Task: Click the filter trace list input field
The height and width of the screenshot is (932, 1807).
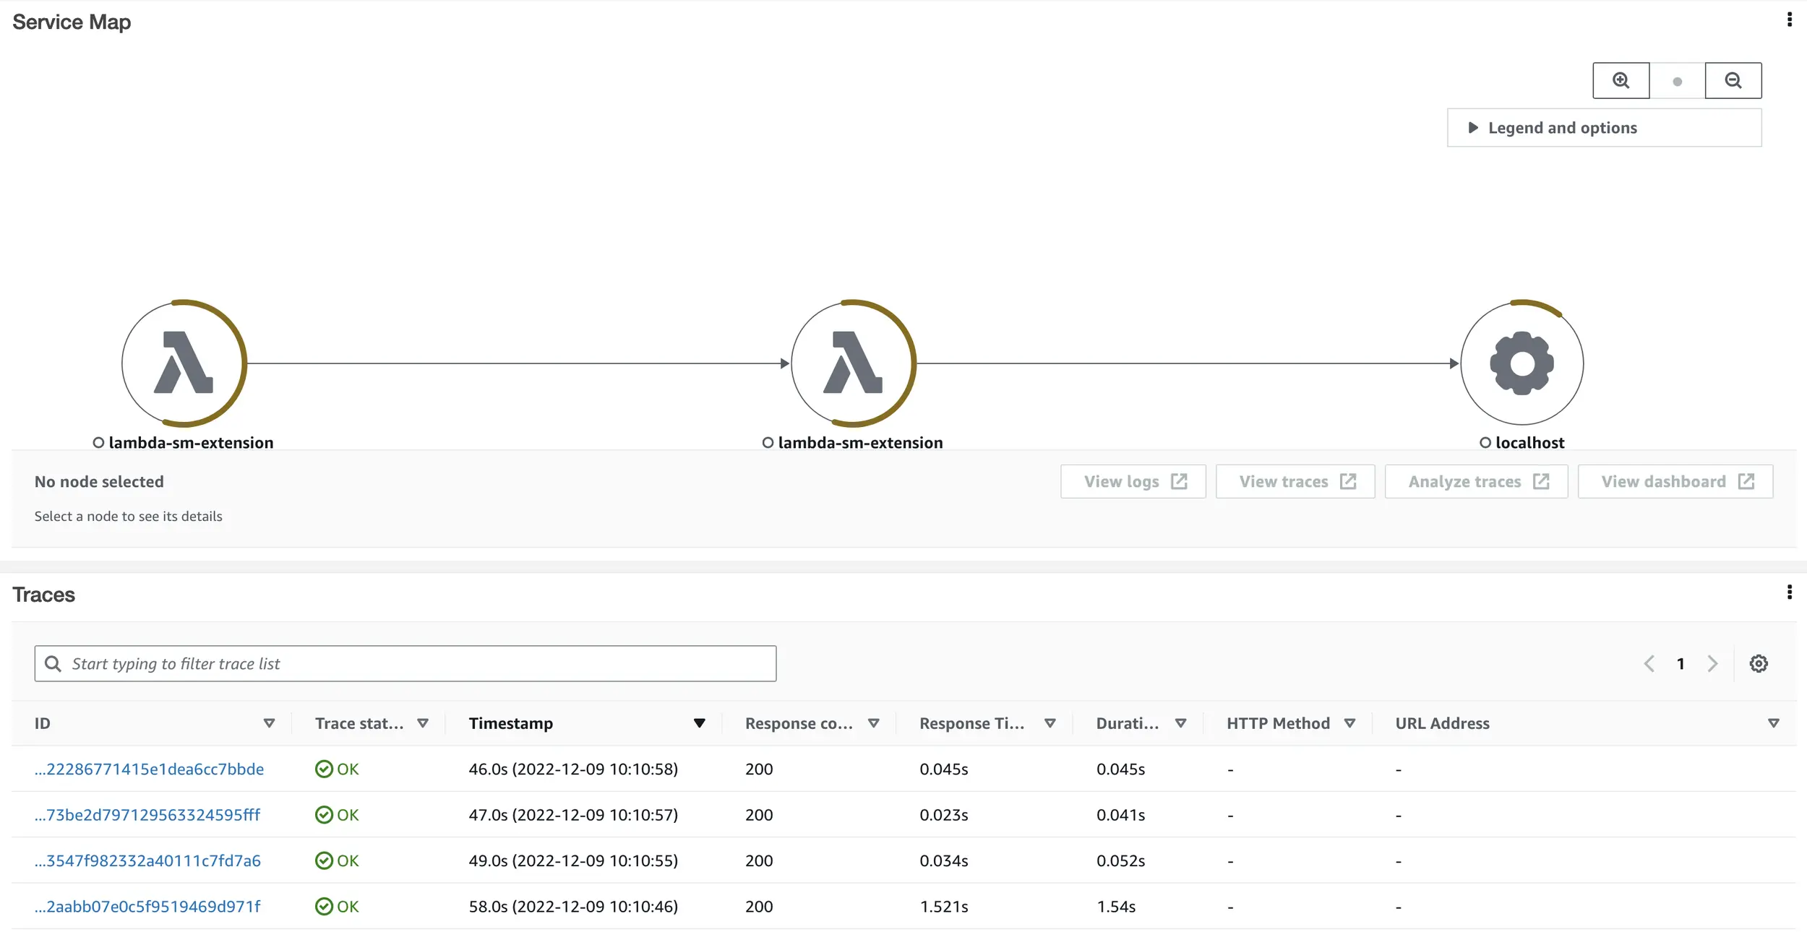Action: point(405,663)
